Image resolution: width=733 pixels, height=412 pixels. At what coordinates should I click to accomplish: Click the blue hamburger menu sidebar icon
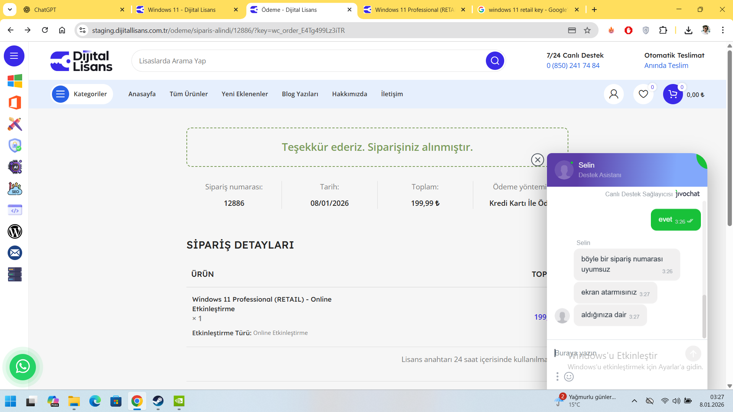coord(14,56)
